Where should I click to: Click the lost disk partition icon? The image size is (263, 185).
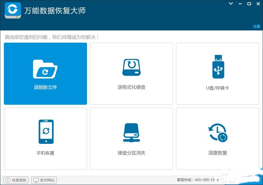[131, 132]
